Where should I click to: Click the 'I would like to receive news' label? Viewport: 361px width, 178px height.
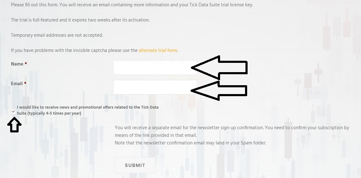(x=88, y=110)
